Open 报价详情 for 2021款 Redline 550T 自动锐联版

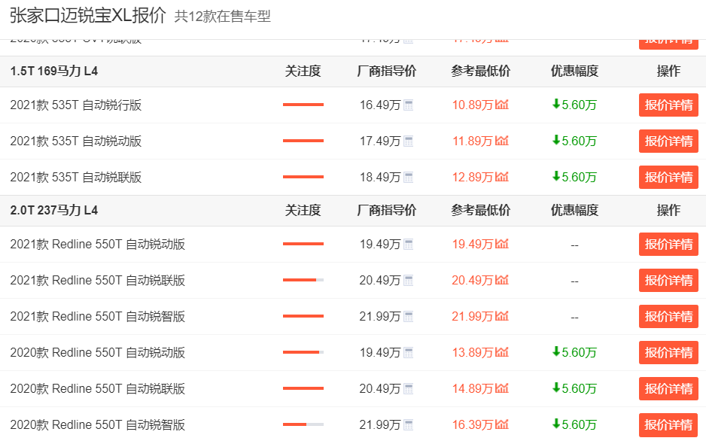pos(668,280)
